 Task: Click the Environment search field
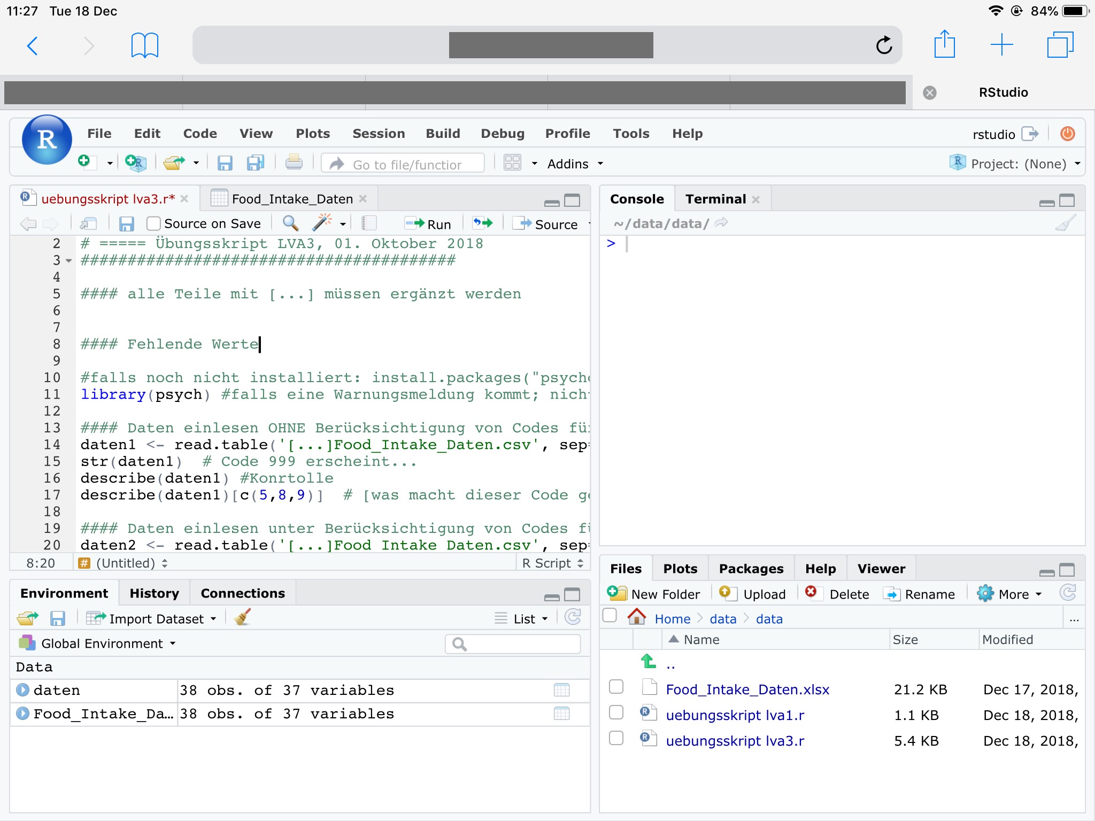point(512,644)
